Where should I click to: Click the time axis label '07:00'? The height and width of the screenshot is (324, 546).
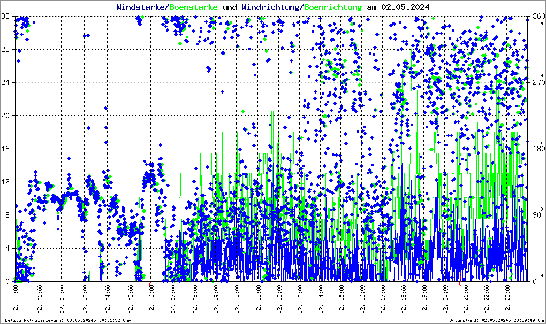coord(173,293)
